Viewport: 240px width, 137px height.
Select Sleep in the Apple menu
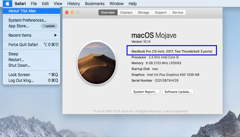pyautogui.click(x=13, y=54)
